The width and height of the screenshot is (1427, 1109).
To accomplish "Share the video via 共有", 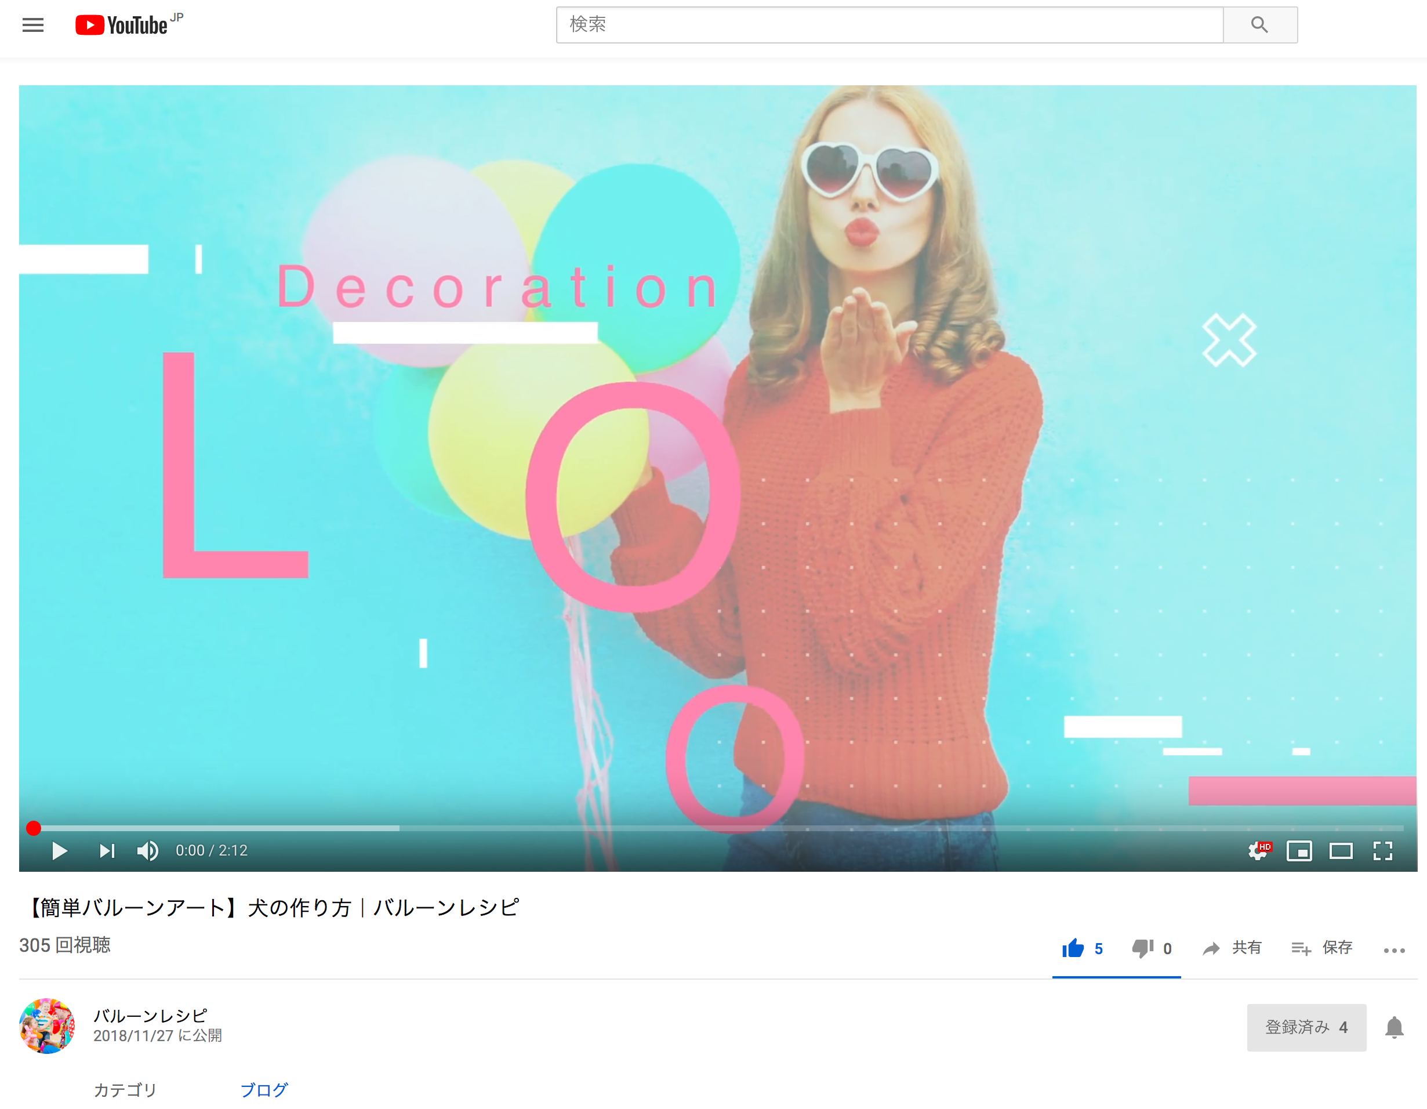I will 1232,948.
